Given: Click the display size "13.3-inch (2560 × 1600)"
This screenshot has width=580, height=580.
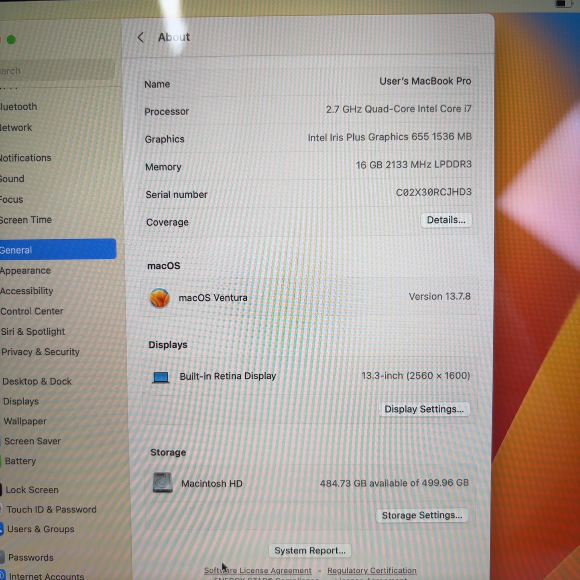Looking at the screenshot, I should 415,376.
